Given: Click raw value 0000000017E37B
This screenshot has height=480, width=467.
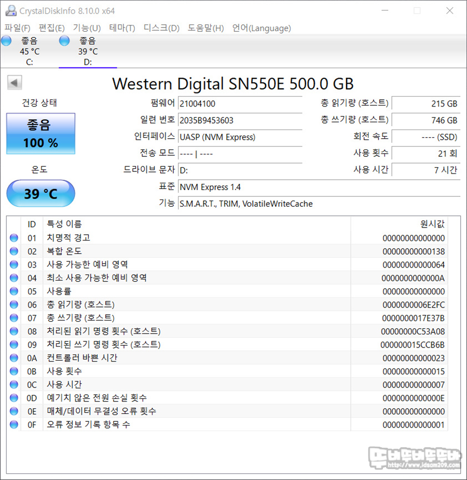Looking at the screenshot, I should click(x=413, y=318).
